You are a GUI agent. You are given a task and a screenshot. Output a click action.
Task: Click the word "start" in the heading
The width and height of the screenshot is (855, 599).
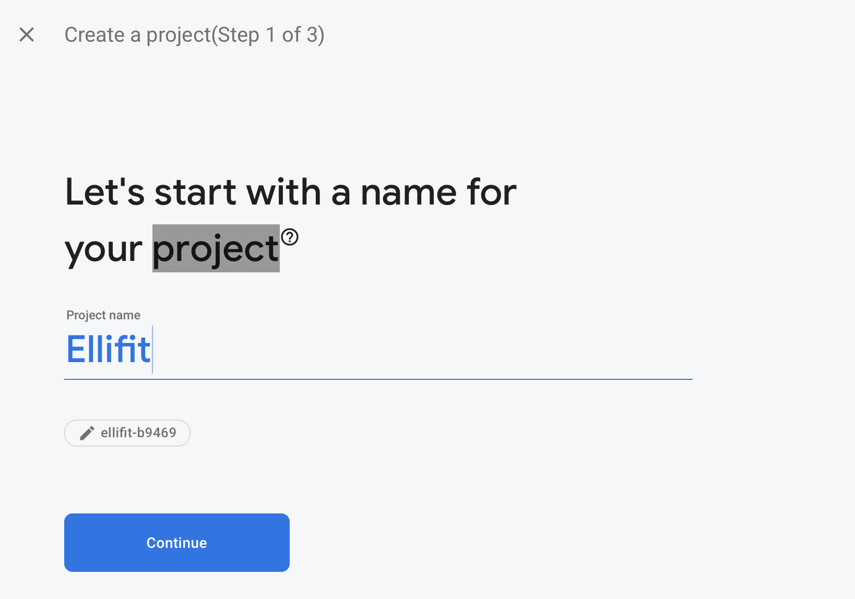pyautogui.click(x=195, y=193)
